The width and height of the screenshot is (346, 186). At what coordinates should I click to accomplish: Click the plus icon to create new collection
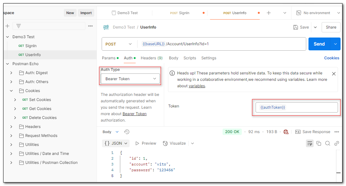(7, 26)
